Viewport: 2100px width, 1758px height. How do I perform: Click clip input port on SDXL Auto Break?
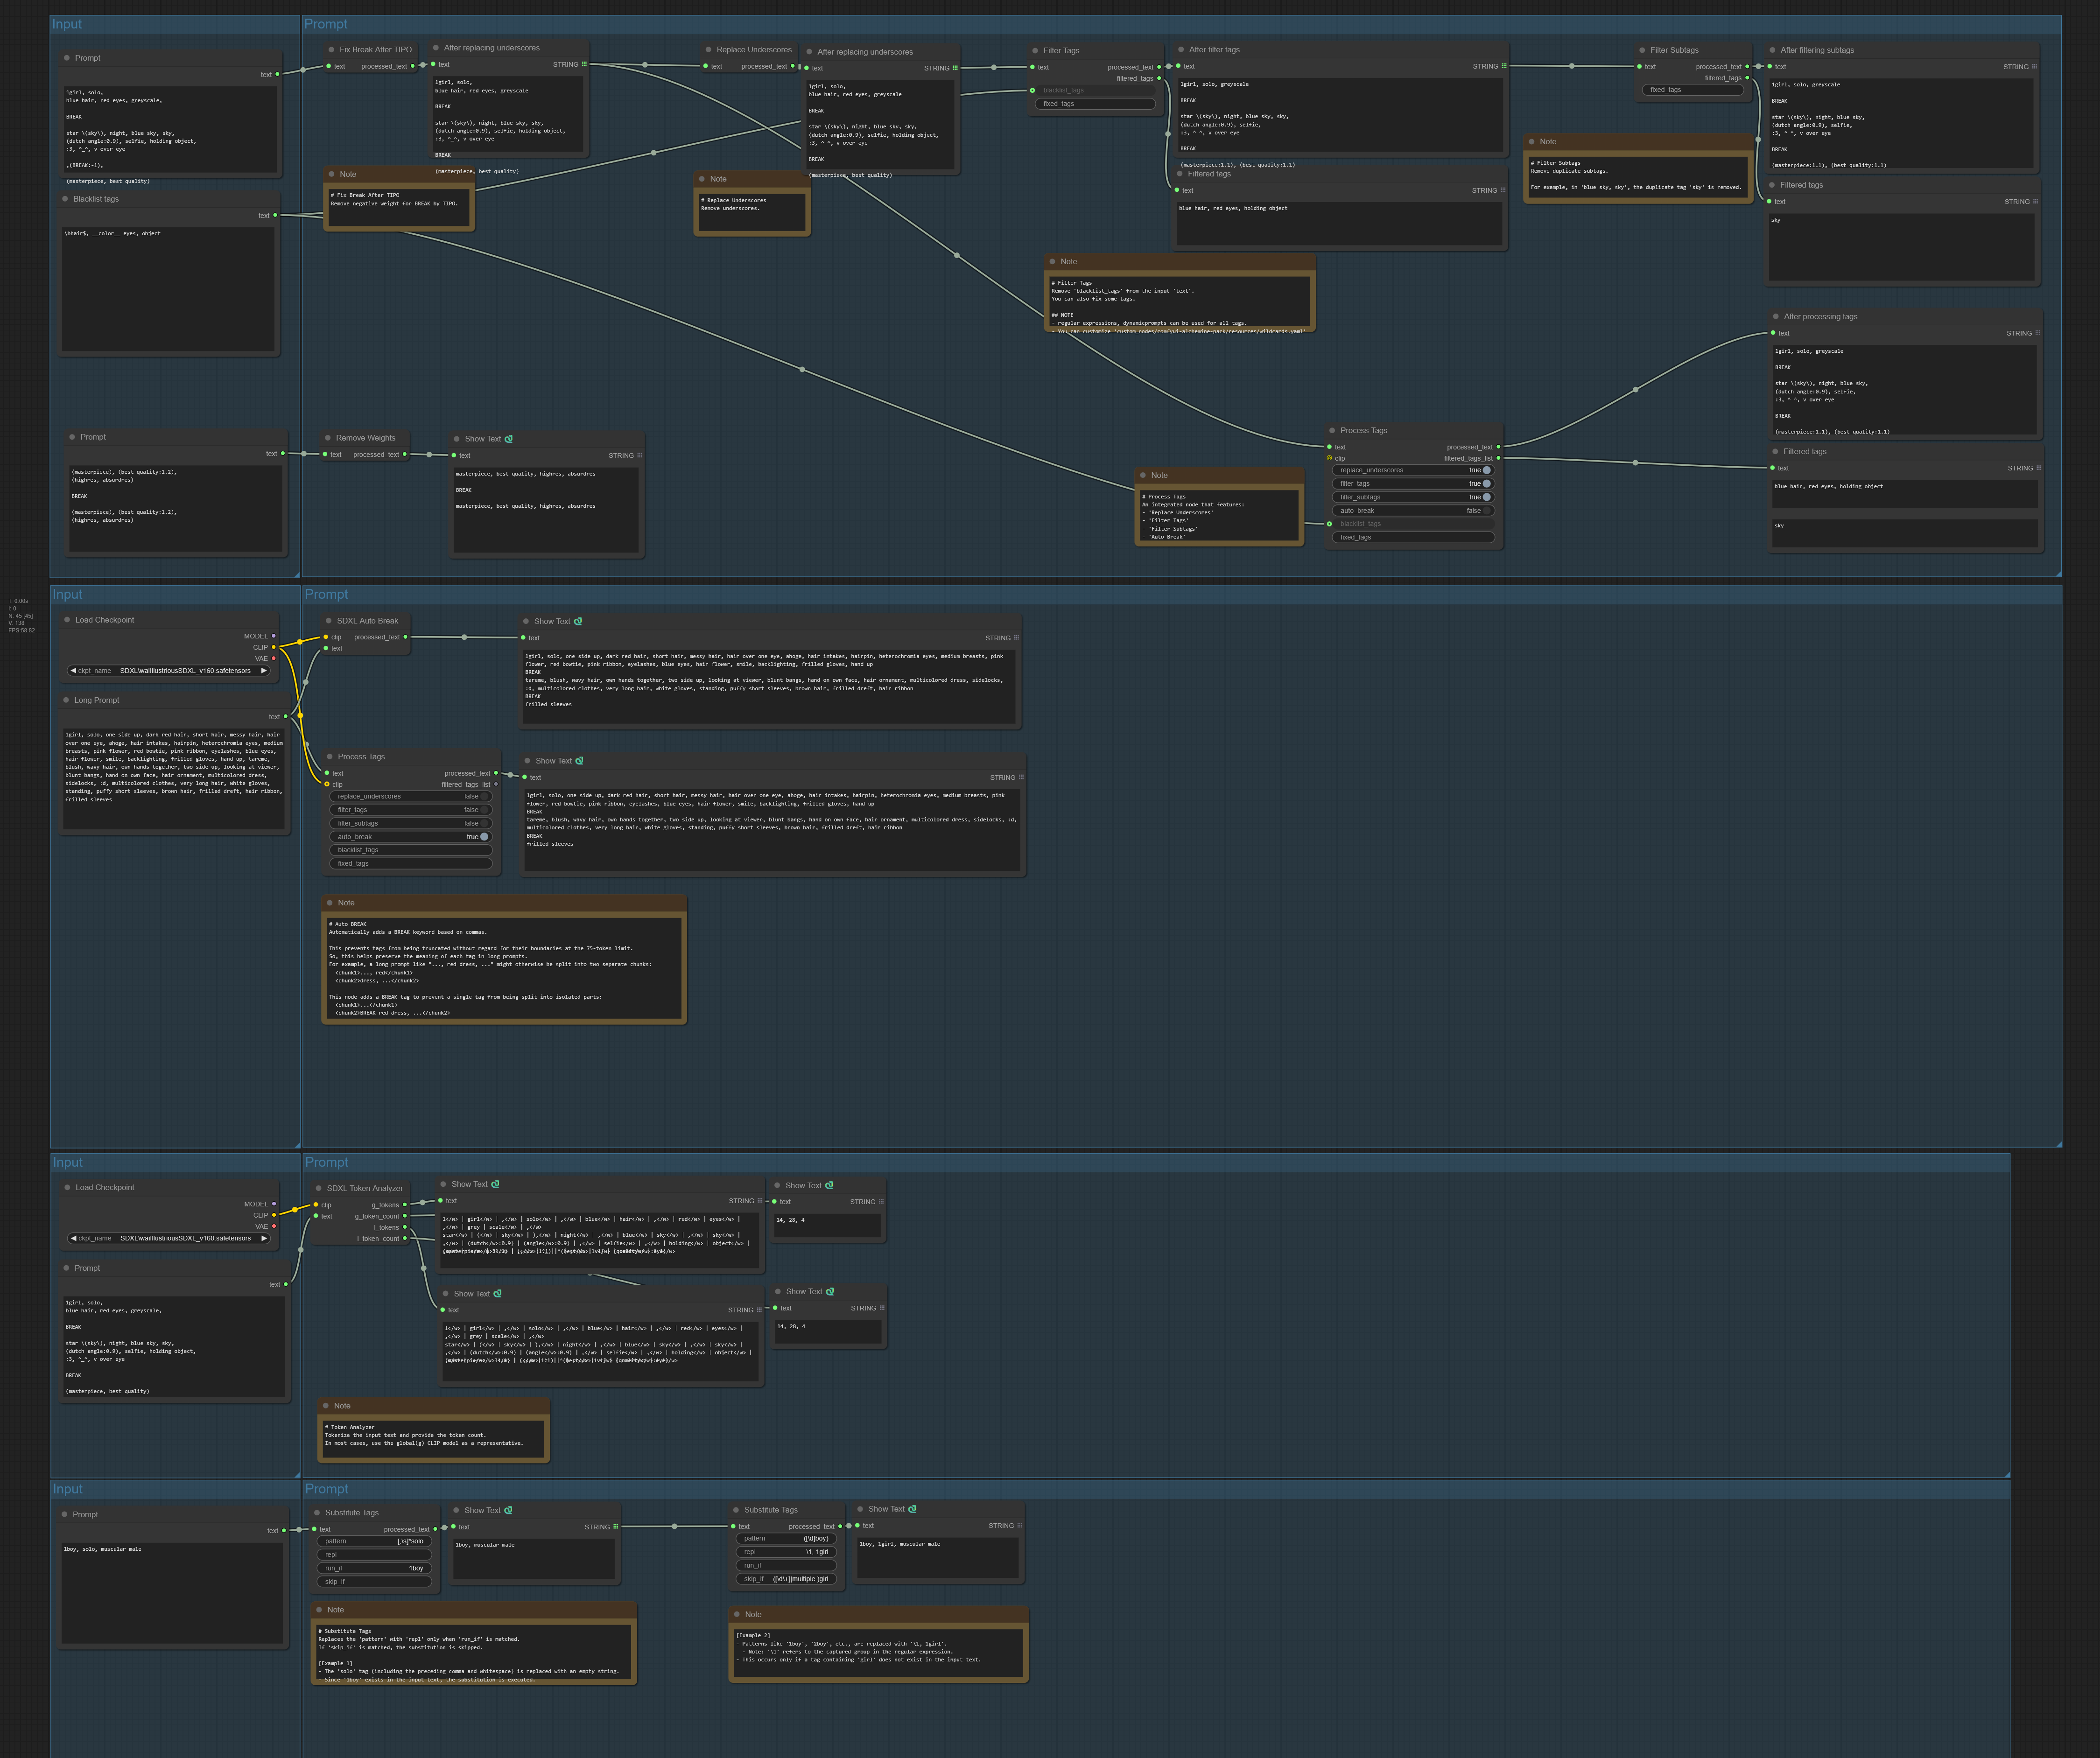pyautogui.click(x=326, y=637)
